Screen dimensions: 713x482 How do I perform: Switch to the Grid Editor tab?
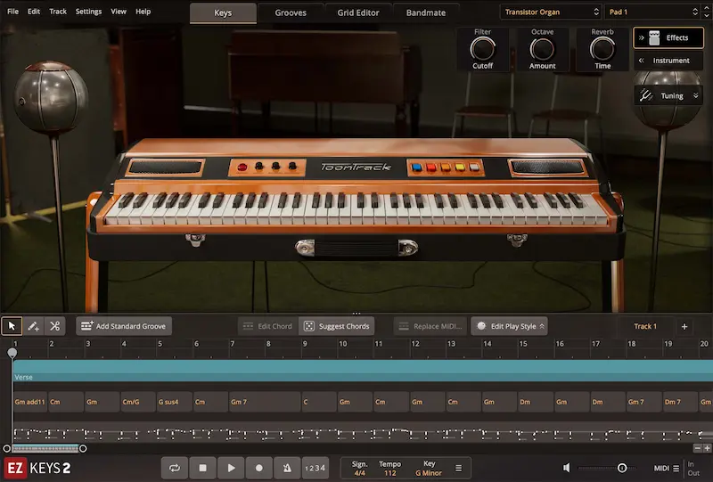358,12
